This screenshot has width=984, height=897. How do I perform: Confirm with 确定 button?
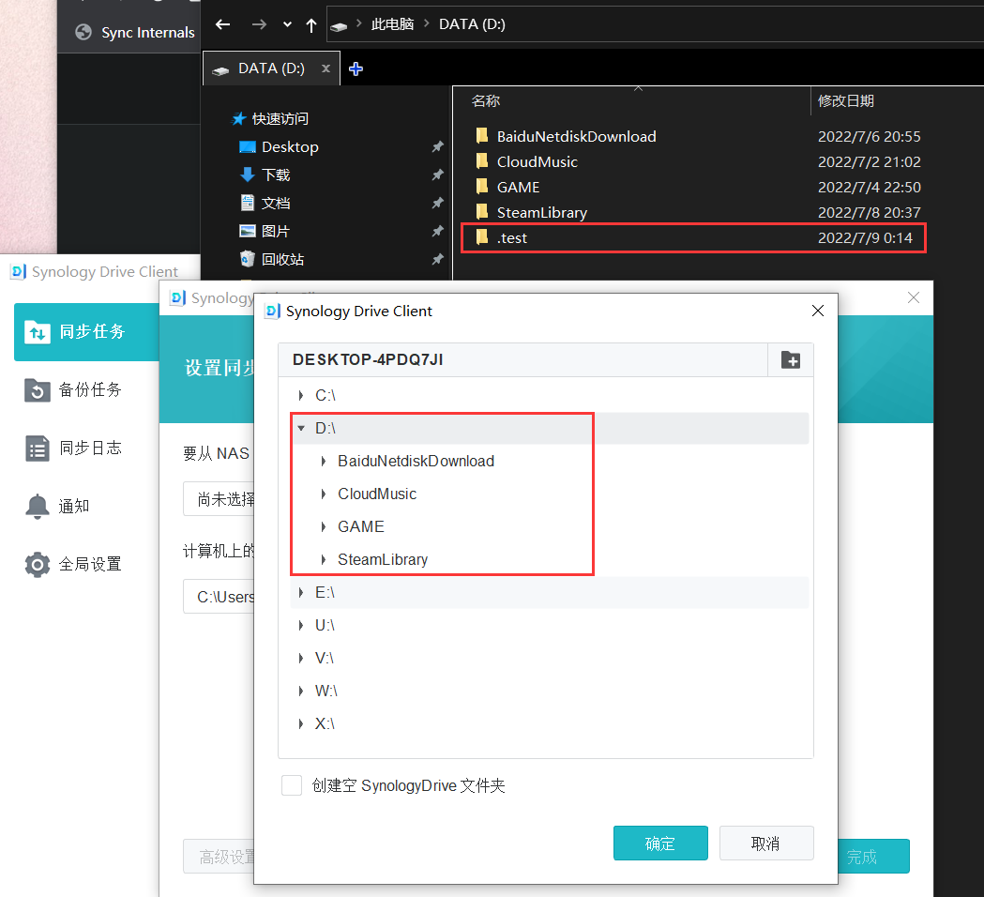click(660, 843)
